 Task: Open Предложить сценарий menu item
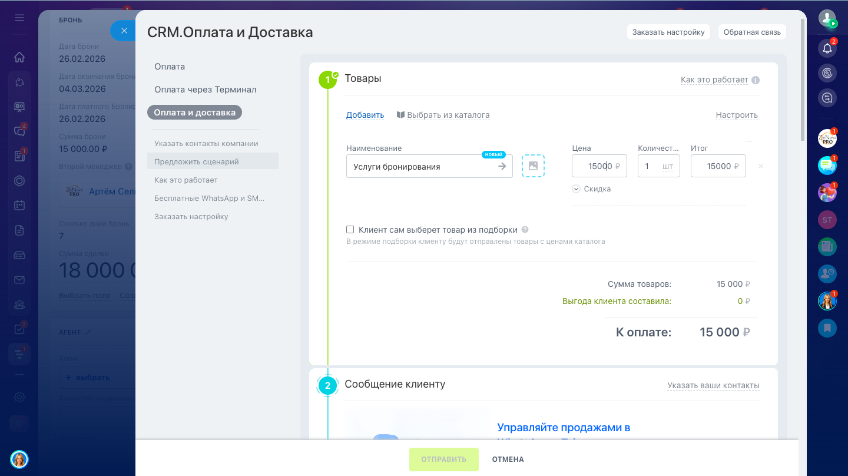213,161
